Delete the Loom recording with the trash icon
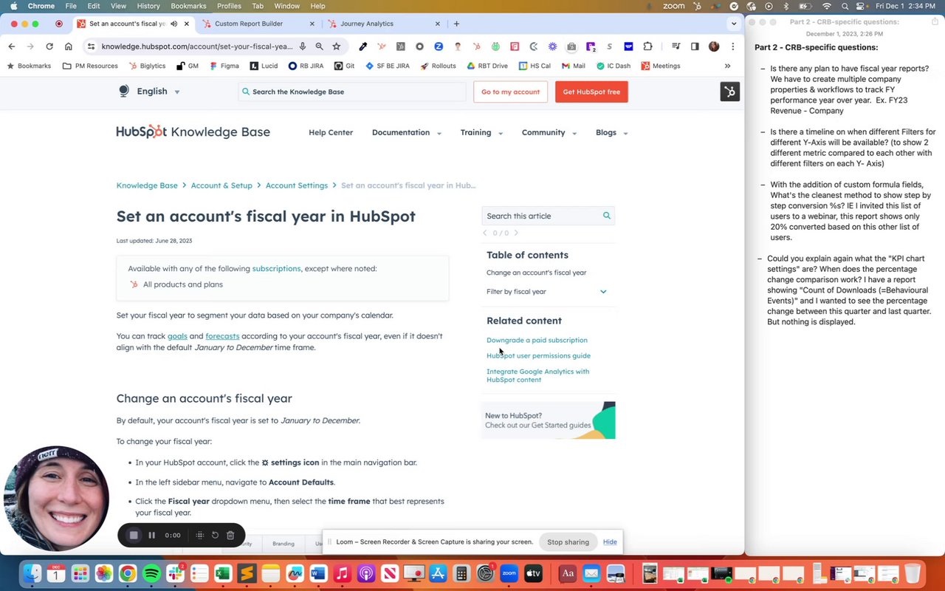 pyautogui.click(x=230, y=535)
